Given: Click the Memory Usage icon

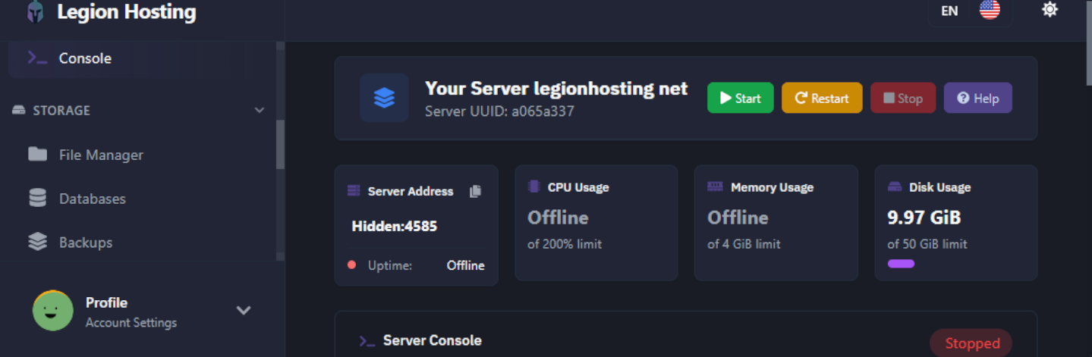Looking at the screenshot, I should (x=715, y=186).
